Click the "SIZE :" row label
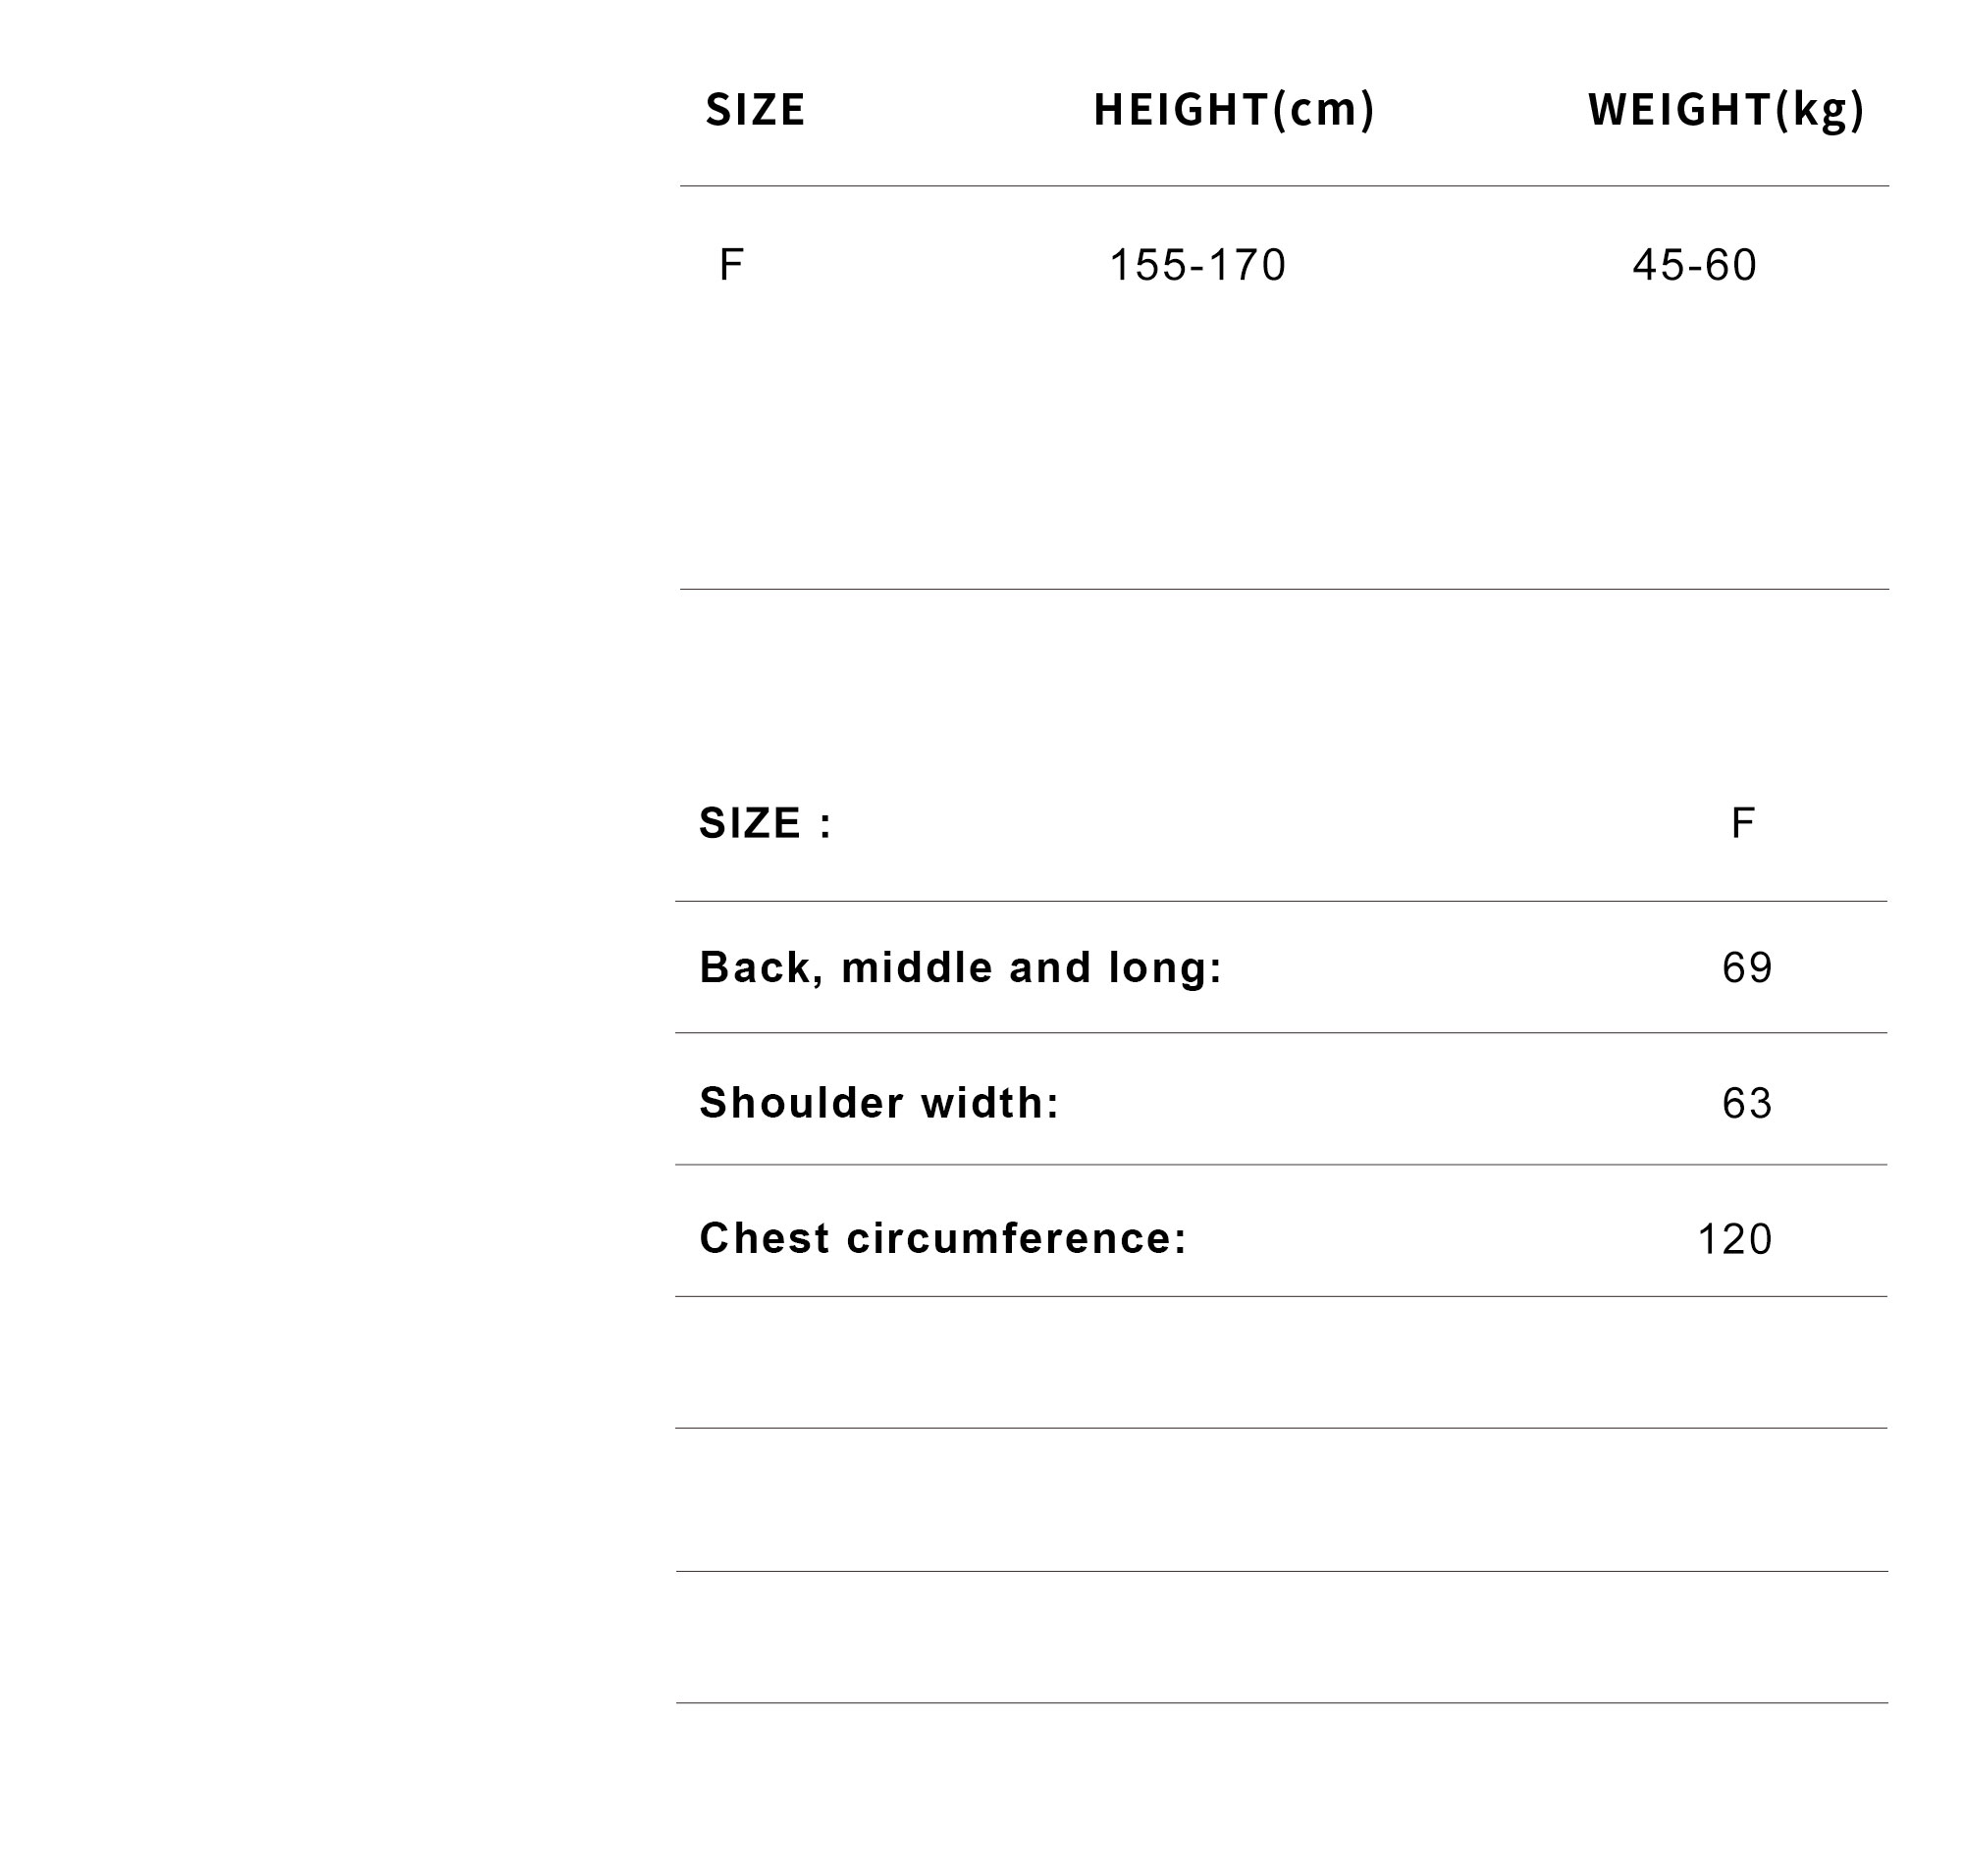 (x=766, y=823)
